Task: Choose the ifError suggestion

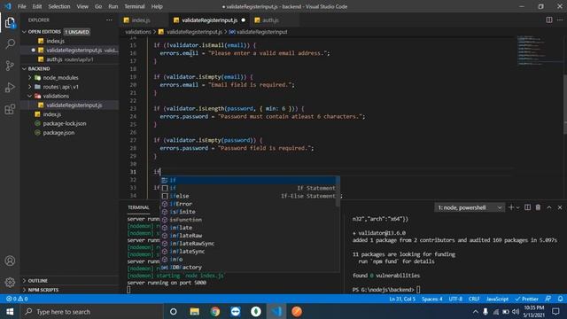Action: (x=250, y=204)
